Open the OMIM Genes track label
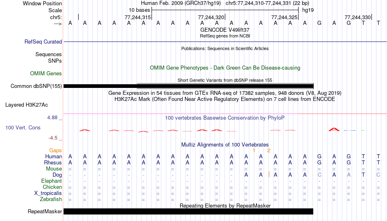The width and height of the screenshot is (387, 221). [x=46, y=74]
